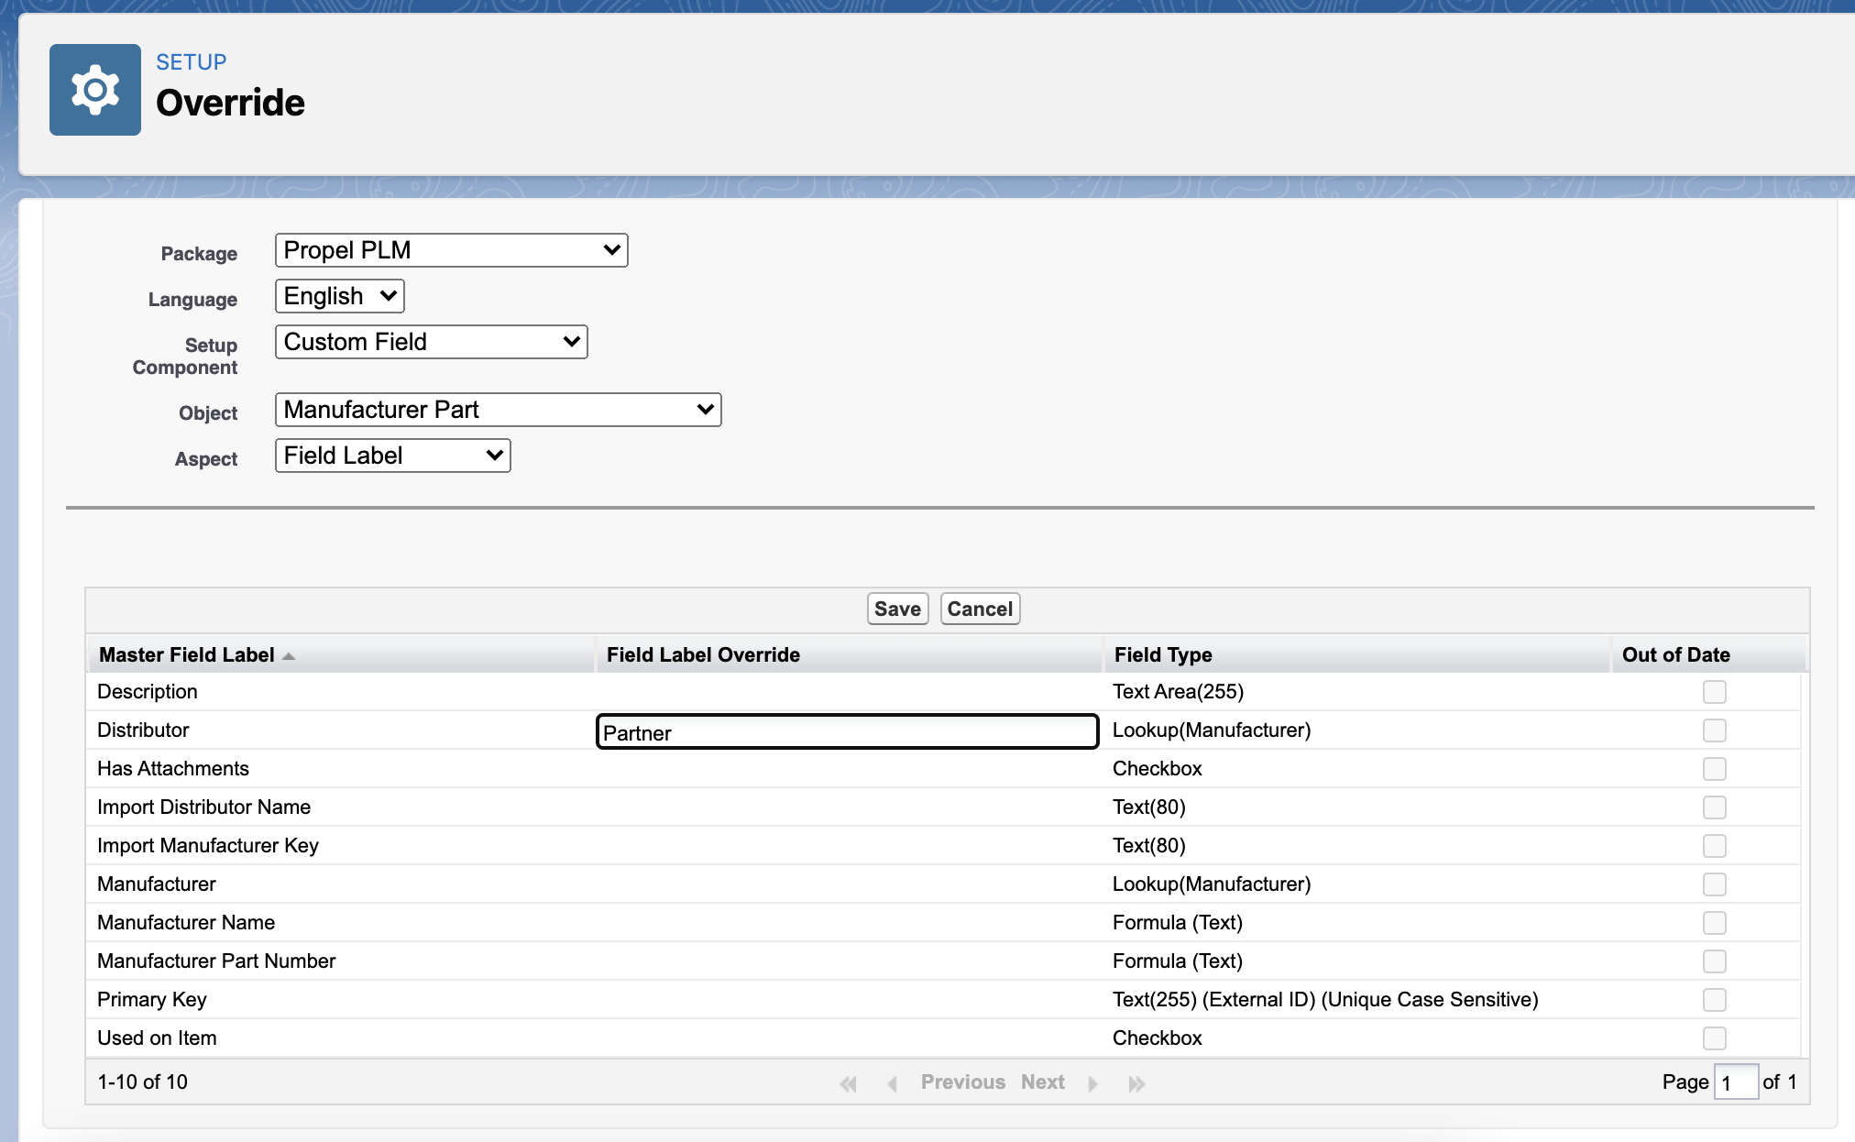Click the Setup gear icon

point(94,90)
